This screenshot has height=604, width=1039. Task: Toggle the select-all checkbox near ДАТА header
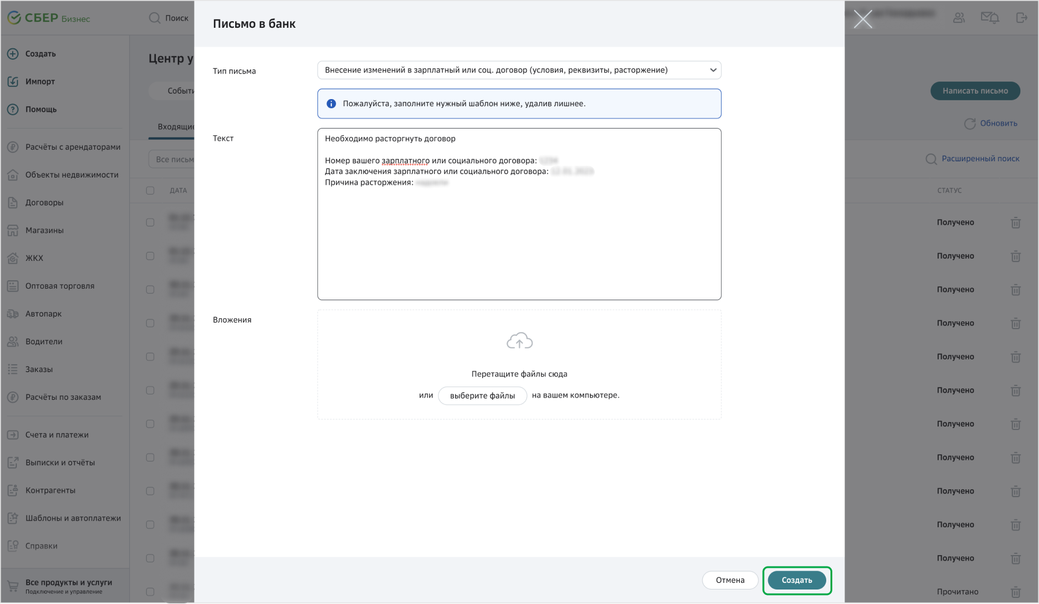pyautogui.click(x=151, y=191)
